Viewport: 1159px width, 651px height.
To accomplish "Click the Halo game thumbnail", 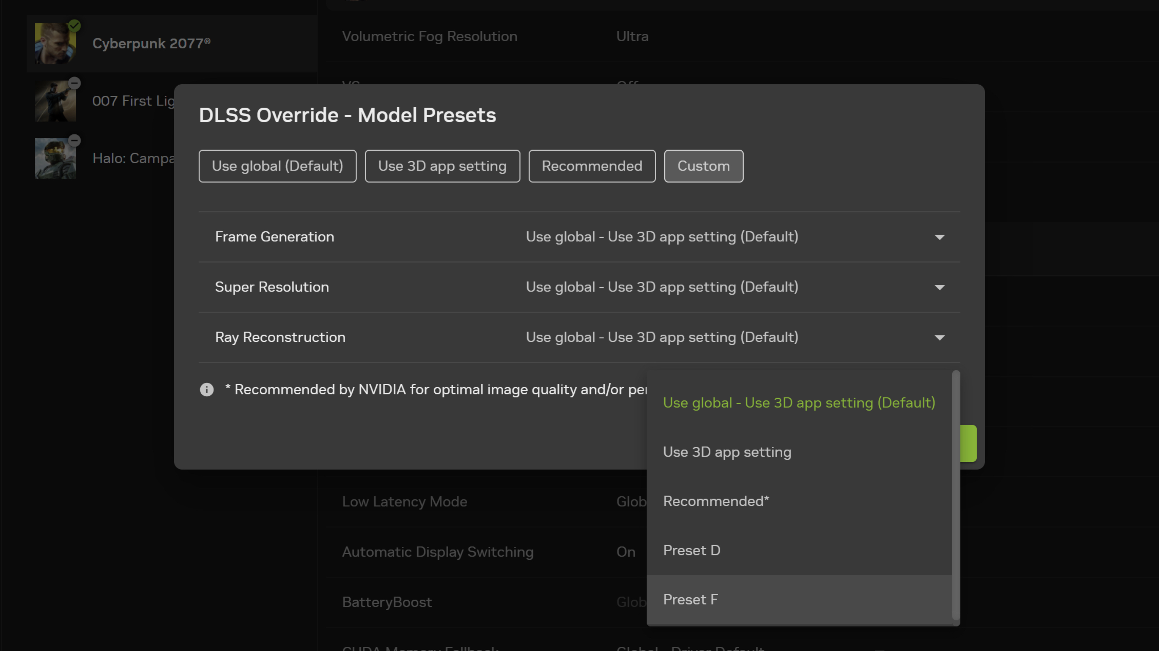I will (x=55, y=159).
